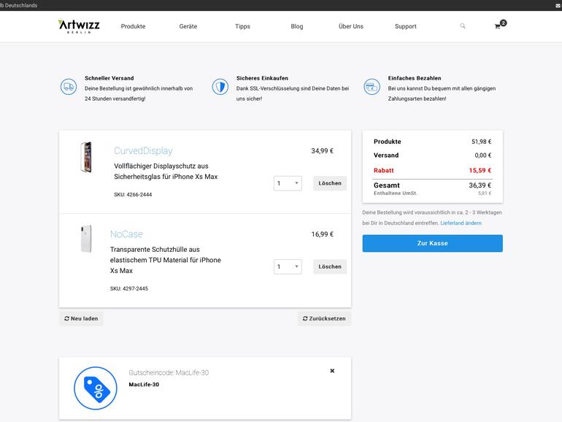Open the Support menu item
This screenshot has width=562, height=422.
tap(406, 26)
